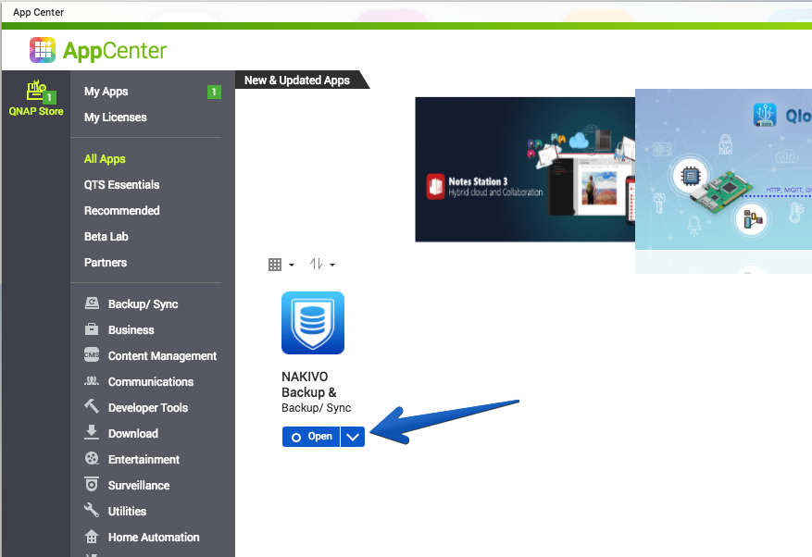Image resolution: width=812 pixels, height=557 pixels.
Task: Open the NAKIVO Backup app
Action: click(311, 437)
